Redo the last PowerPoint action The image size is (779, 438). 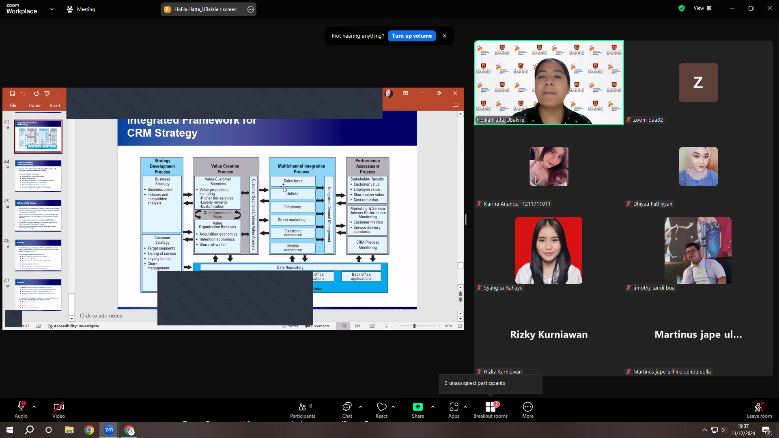click(x=37, y=94)
